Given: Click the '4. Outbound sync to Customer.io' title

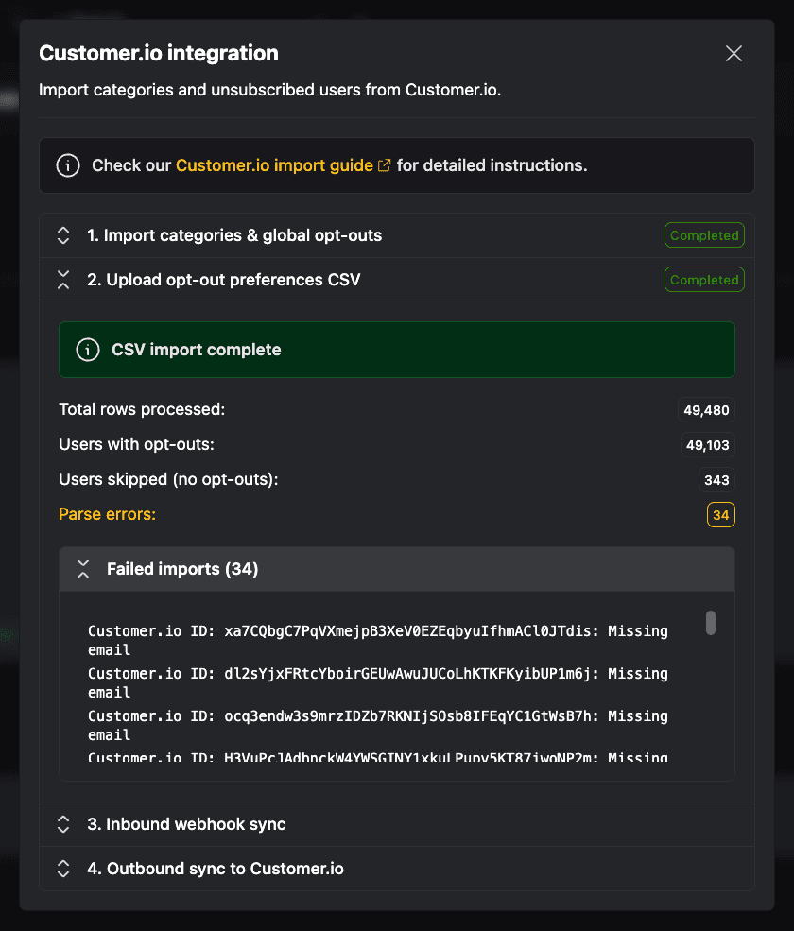Looking at the screenshot, I should [x=216, y=869].
